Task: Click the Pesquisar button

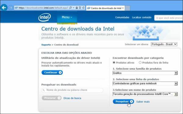Action: 123,101
